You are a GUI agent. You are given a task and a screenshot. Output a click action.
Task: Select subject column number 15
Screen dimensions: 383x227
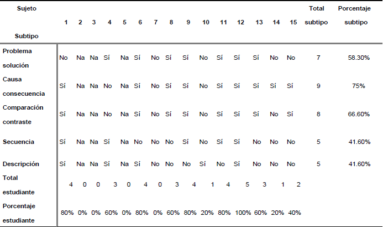(293, 22)
